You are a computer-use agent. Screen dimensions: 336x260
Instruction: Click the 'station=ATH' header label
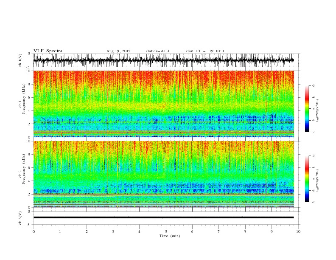click(x=157, y=51)
